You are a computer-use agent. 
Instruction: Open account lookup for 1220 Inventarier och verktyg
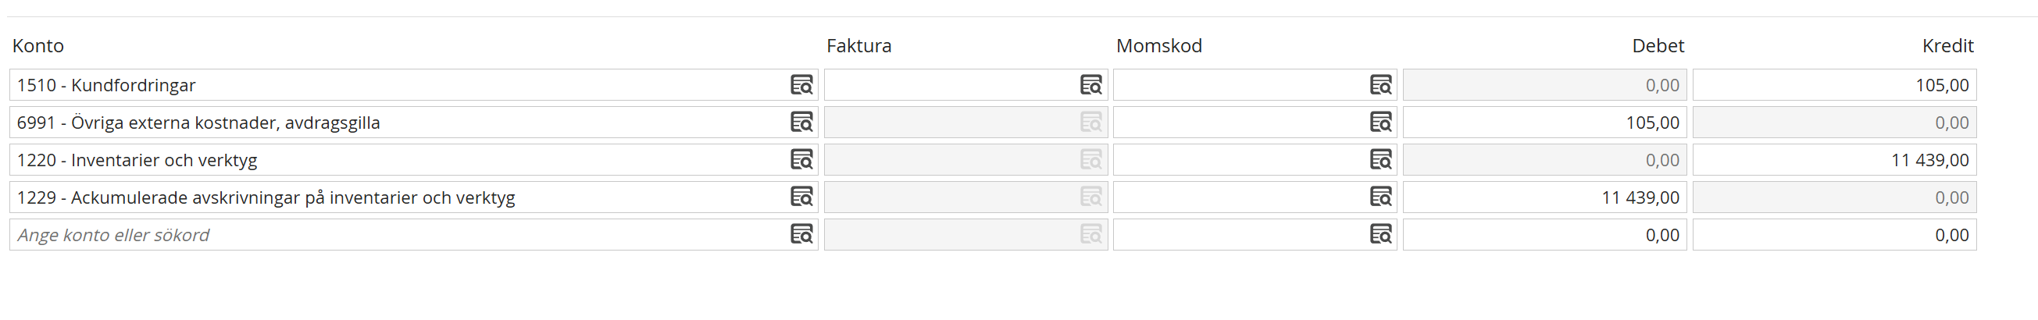pos(801,159)
